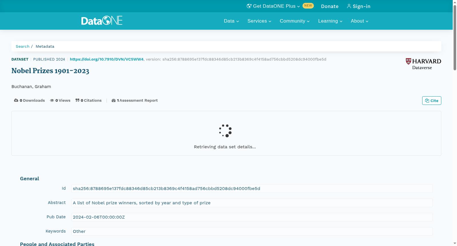457x246 pixels.
Task: Click the Metadata breadcrumb text
Action: (x=45, y=46)
